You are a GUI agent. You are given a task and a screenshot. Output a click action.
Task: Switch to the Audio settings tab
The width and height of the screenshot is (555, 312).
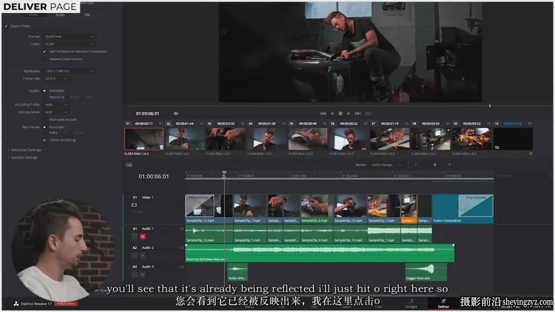(x=60, y=15)
